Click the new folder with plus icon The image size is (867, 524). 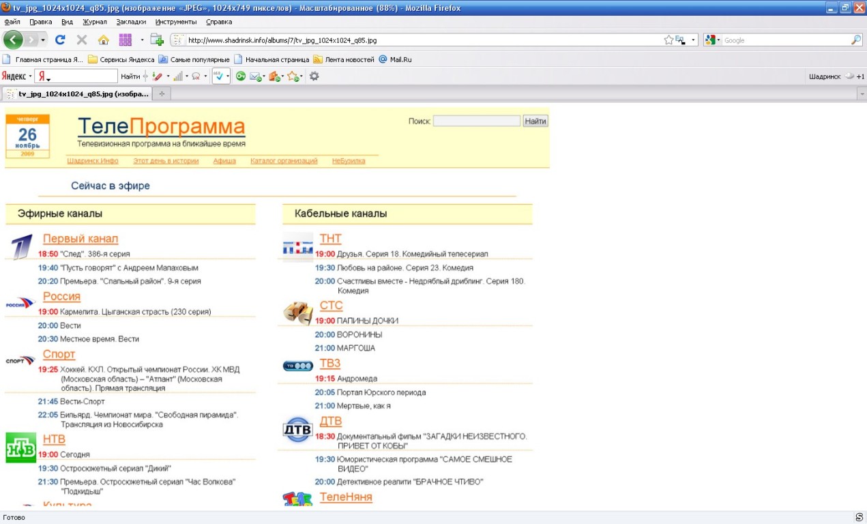pyautogui.click(x=157, y=40)
